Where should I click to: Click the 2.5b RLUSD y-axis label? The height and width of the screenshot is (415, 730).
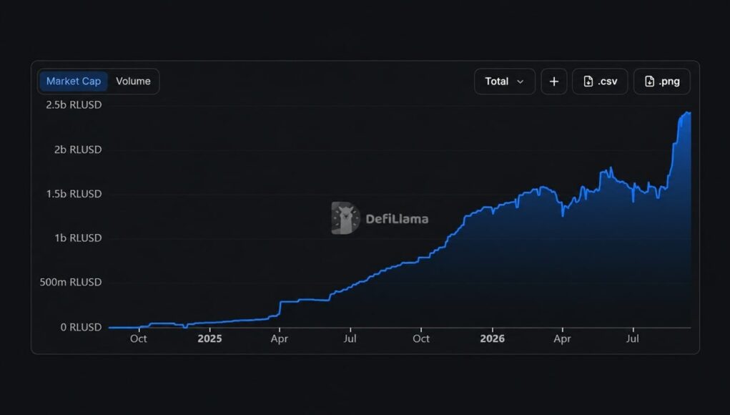pos(74,104)
